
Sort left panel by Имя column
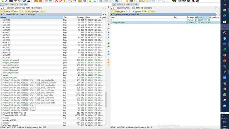point(31,17)
